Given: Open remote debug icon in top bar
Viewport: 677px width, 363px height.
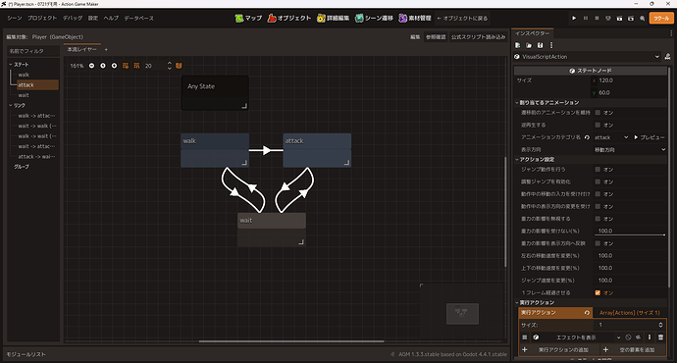Looking at the screenshot, I should [608, 18].
